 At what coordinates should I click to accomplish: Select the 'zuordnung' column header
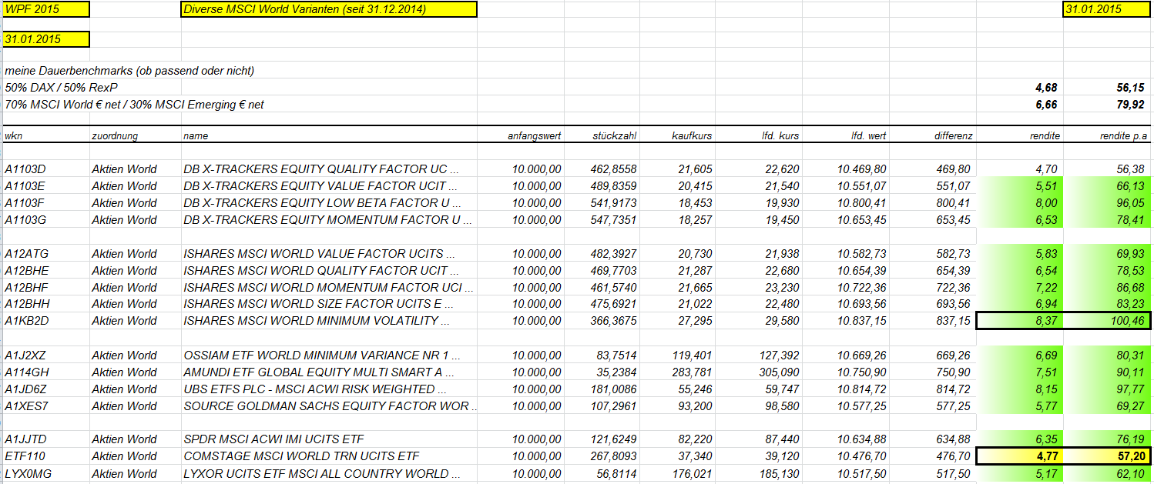(115, 135)
